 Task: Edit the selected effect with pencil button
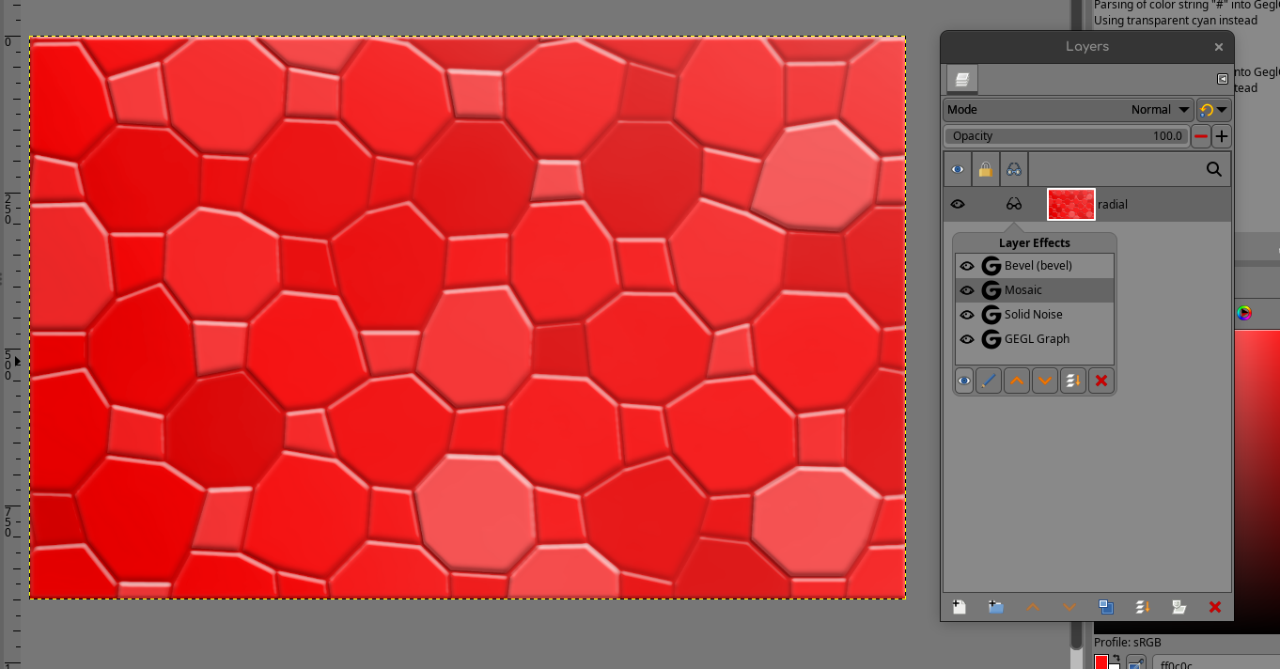point(989,381)
